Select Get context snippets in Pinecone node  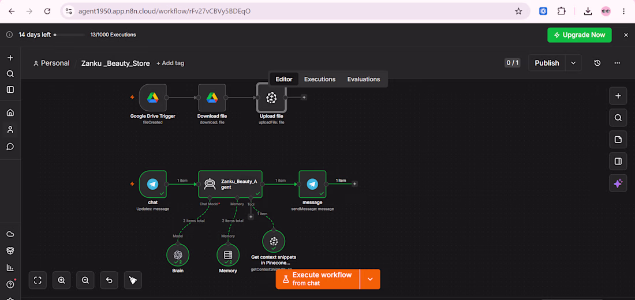coord(274,241)
